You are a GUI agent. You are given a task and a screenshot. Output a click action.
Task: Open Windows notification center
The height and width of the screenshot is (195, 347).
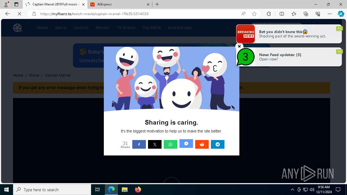[338, 190]
